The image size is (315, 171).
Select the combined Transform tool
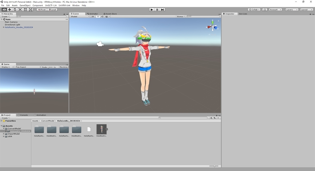[x=30, y=10]
